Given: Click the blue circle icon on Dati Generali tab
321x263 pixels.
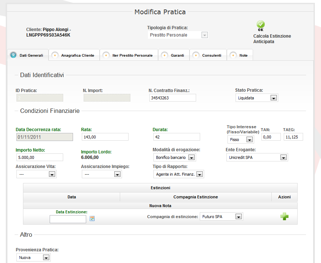Looking at the screenshot, I should (14, 55).
